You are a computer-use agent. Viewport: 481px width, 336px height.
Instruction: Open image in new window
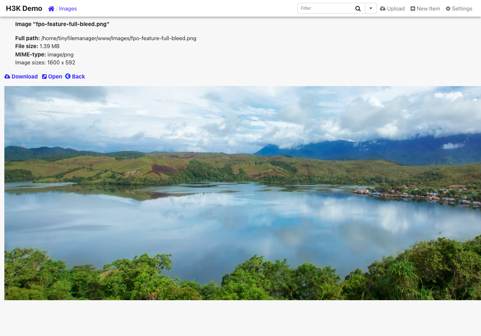pos(52,77)
